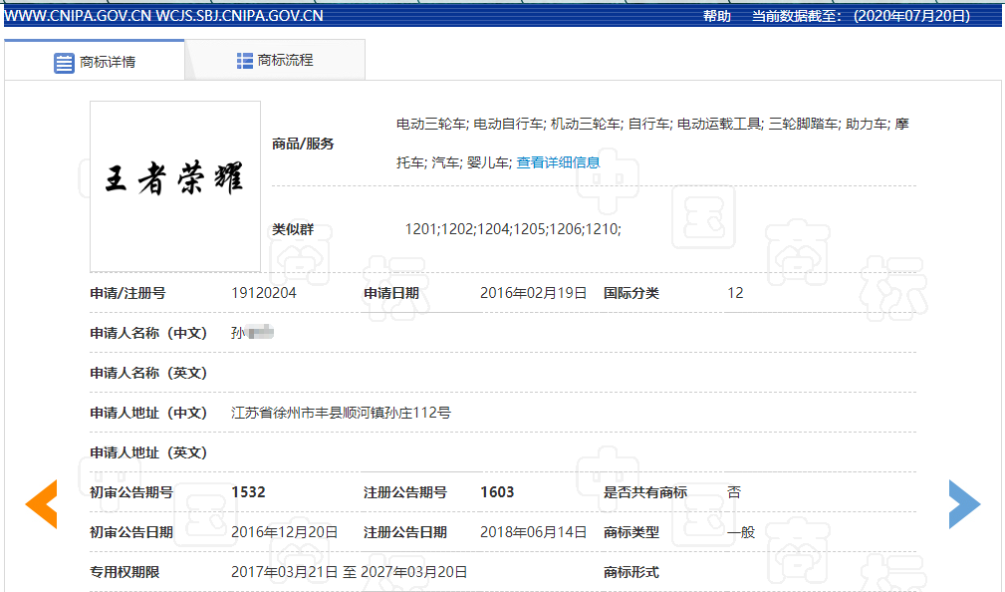Click the 初审公告日期 label

tap(131, 532)
